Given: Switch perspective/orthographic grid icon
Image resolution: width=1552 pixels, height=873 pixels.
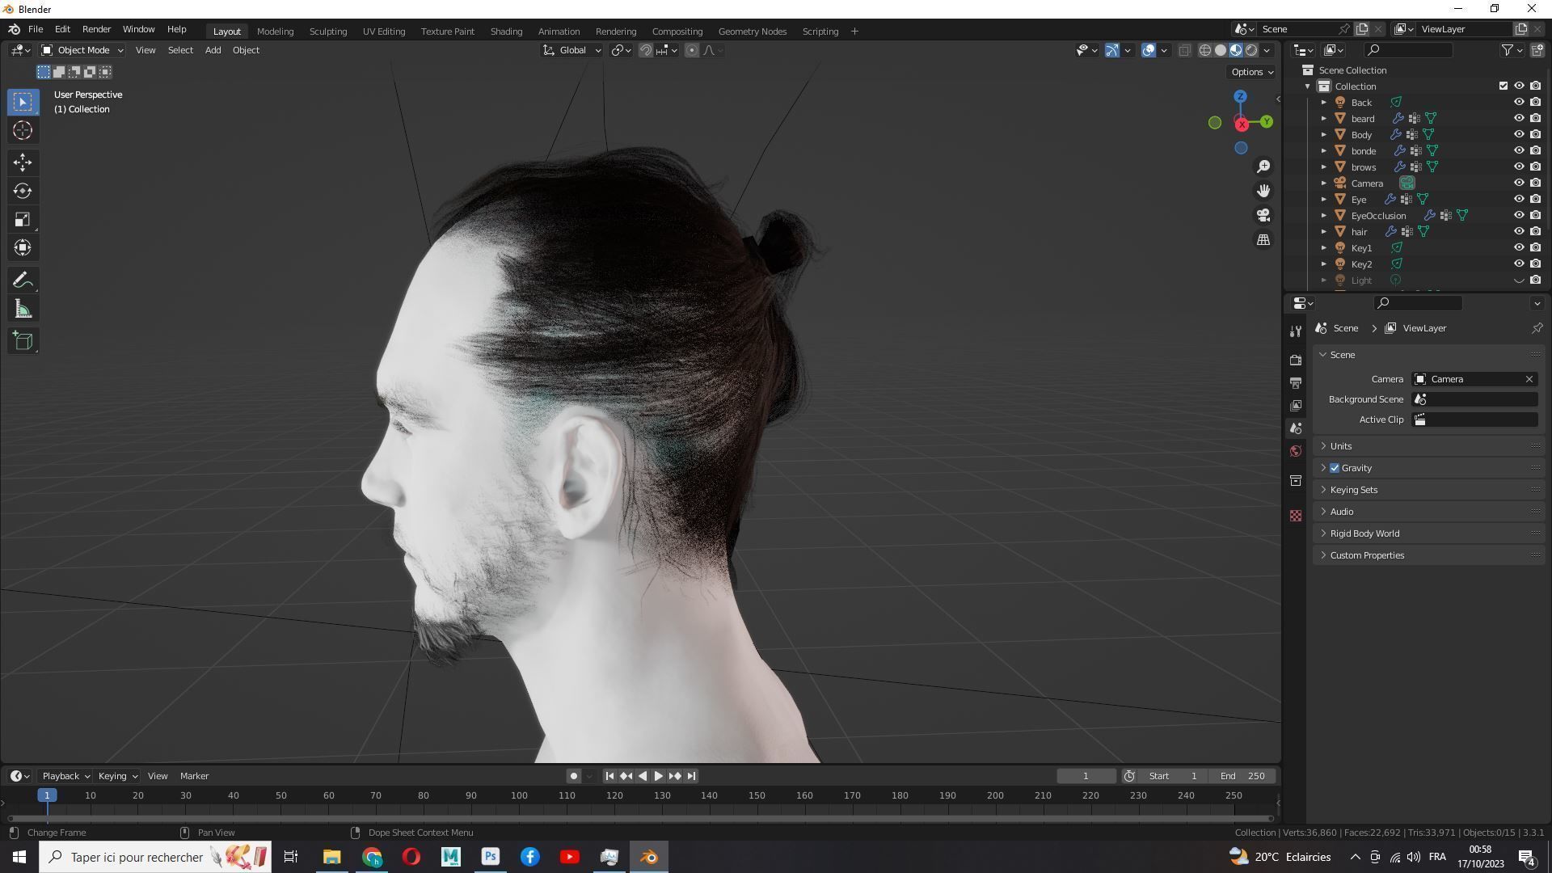Looking at the screenshot, I should click(x=1263, y=240).
